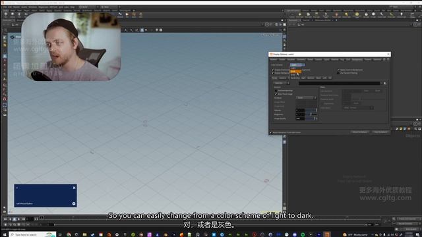The image size is (422, 237).
Task: Switch to Grid tab in Display Options
Action: point(348,60)
